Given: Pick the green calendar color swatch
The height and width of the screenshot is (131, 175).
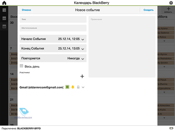Looking at the screenshot, I should tap(67, 87).
